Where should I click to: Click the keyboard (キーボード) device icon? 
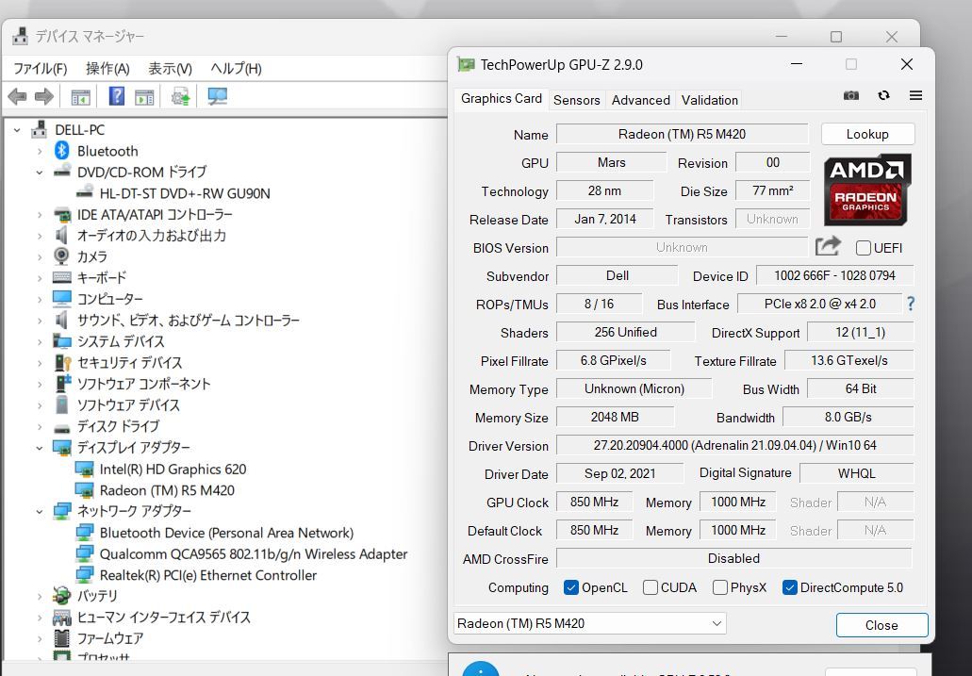coord(62,277)
